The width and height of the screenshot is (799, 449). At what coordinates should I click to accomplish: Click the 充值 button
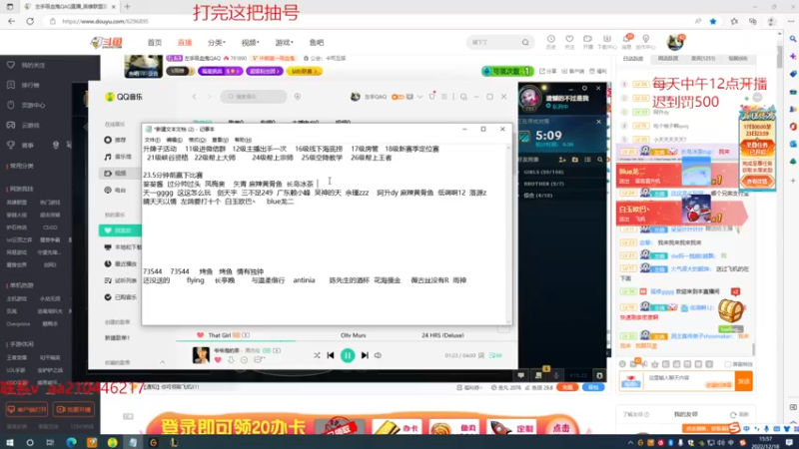566,387
